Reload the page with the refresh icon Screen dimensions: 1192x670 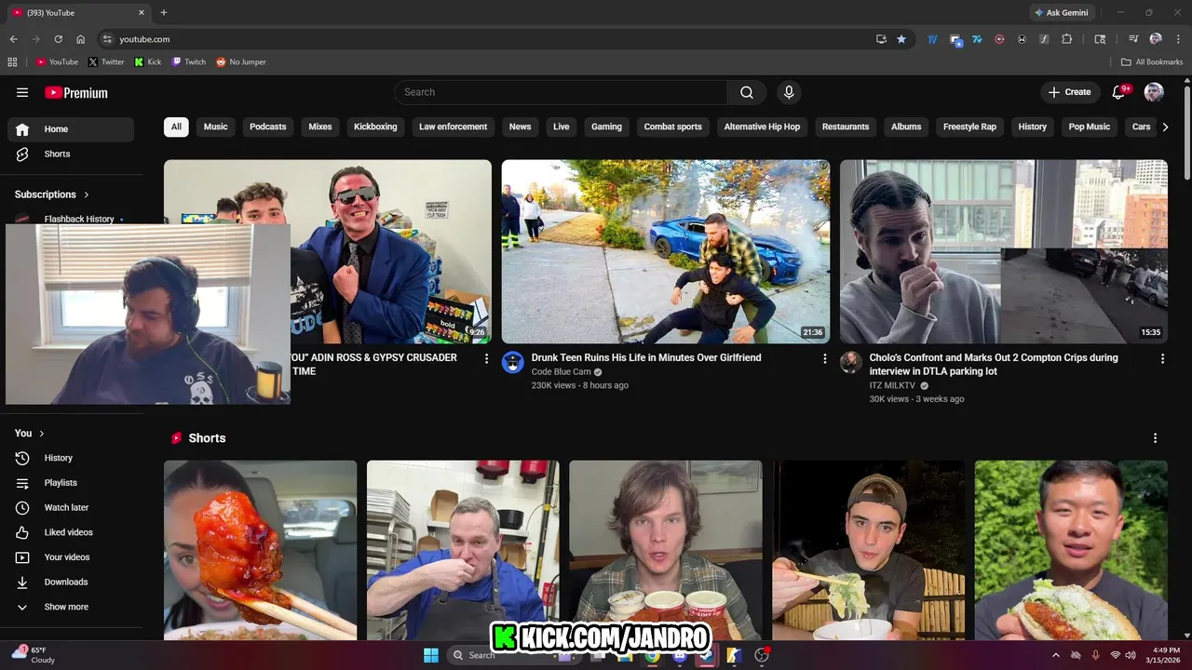(58, 39)
